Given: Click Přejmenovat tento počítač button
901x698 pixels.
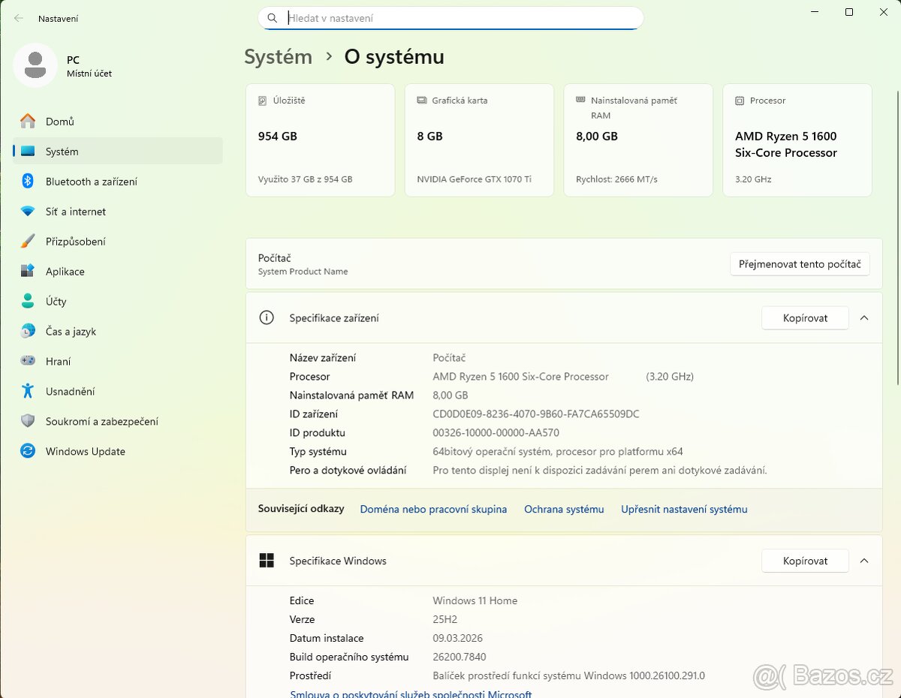Looking at the screenshot, I should [800, 264].
